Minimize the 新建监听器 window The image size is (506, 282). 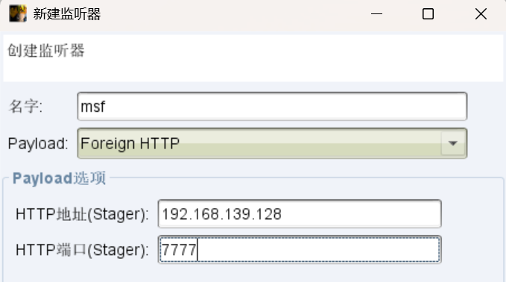click(x=376, y=14)
